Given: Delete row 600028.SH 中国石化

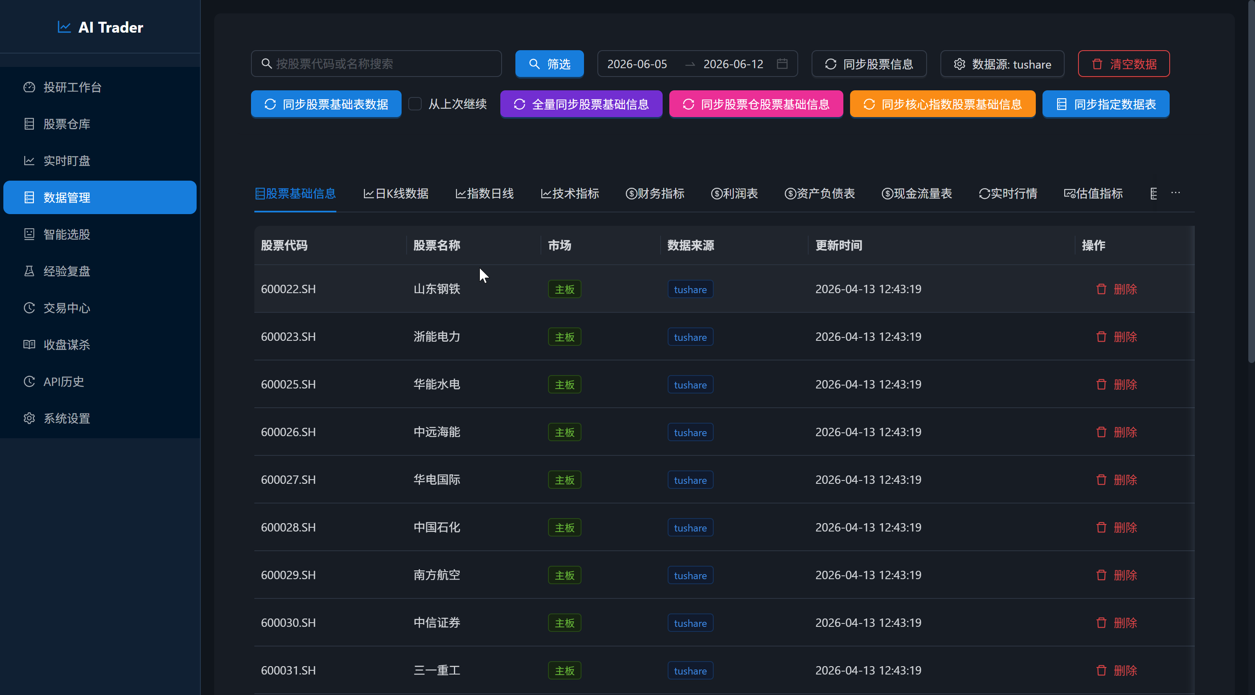Looking at the screenshot, I should [1116, 527].
